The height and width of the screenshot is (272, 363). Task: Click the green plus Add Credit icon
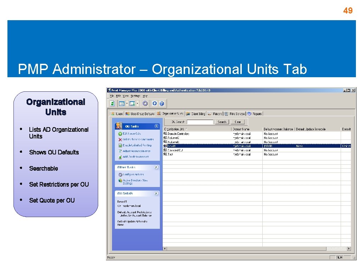tap(120, 157)
